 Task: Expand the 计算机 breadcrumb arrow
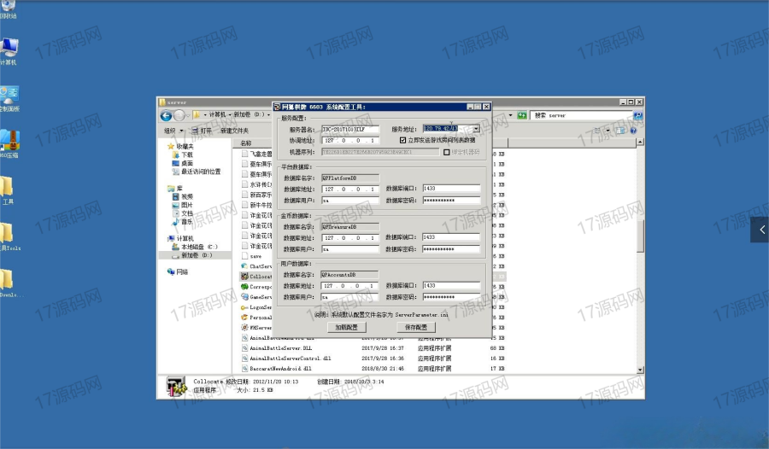[230, 114]
